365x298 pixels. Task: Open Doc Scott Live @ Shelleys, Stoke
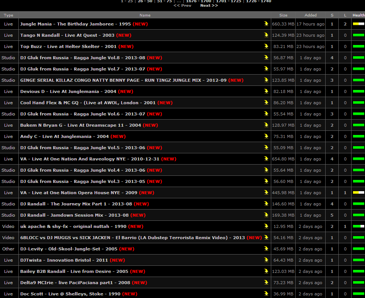point(70,294)
